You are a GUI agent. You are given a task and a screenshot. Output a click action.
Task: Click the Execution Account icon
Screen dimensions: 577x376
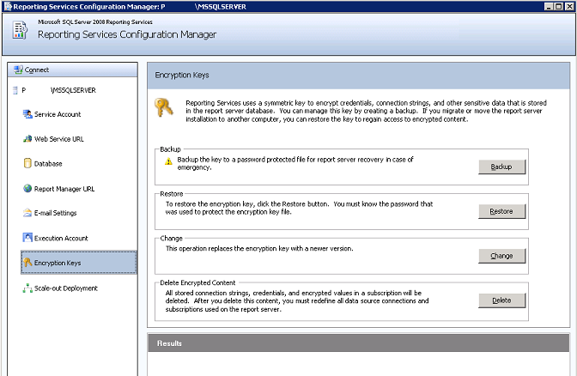[x=27, y=238]
